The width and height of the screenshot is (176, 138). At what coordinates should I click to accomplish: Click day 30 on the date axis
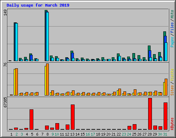(160, 134)
